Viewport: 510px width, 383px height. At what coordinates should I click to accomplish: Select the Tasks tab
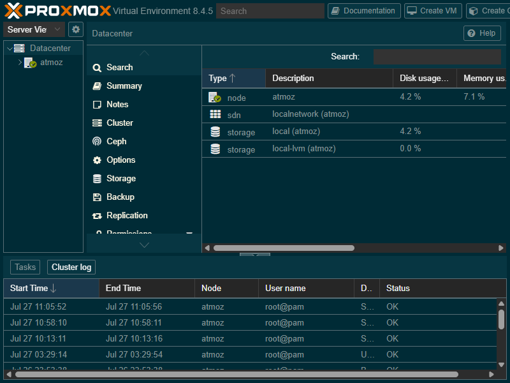25,267
